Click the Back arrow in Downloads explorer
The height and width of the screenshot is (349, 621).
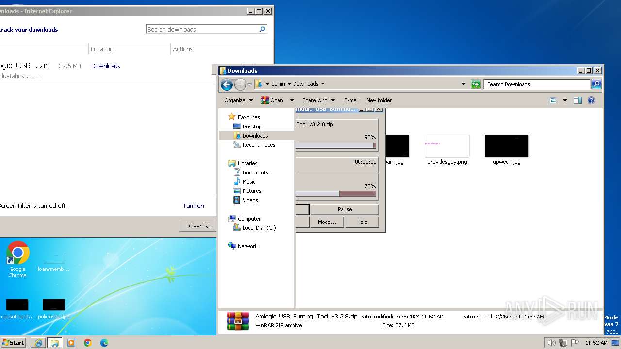click(x=227, y=85)
